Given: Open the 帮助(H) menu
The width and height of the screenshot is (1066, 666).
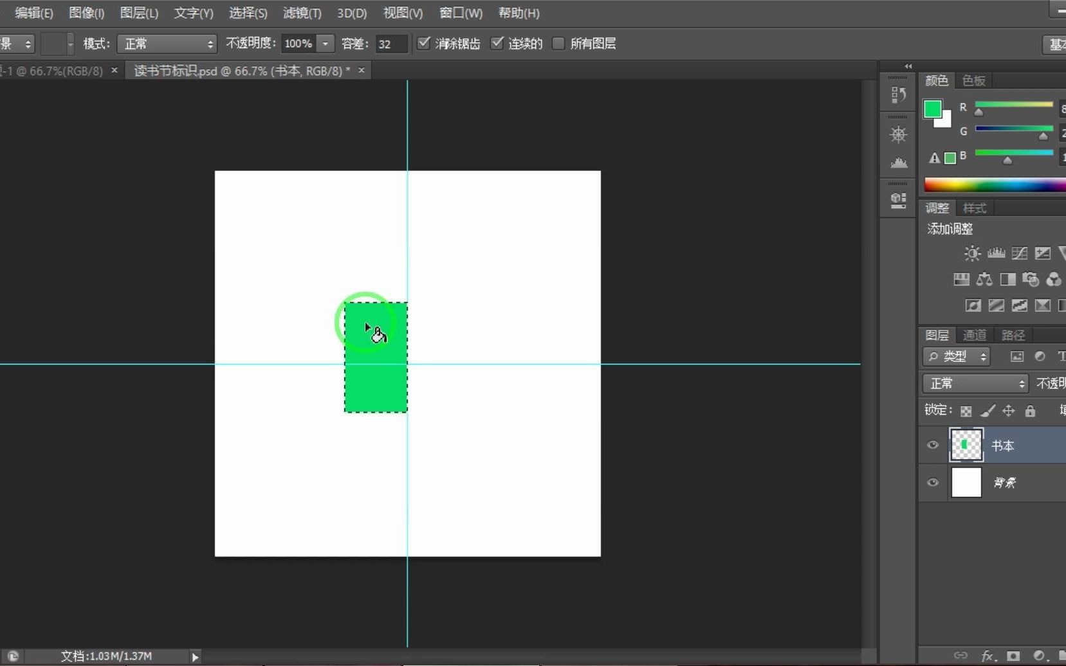Looking at the screenshot, I should coord(519,13).
